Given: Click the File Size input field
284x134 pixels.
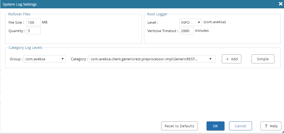Looking at the screenshot, I should [x=33, y=22].
